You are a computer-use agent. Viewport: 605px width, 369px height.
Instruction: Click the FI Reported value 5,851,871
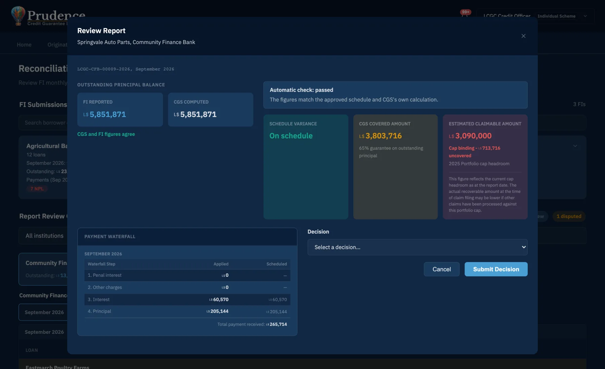click(105, 114)
